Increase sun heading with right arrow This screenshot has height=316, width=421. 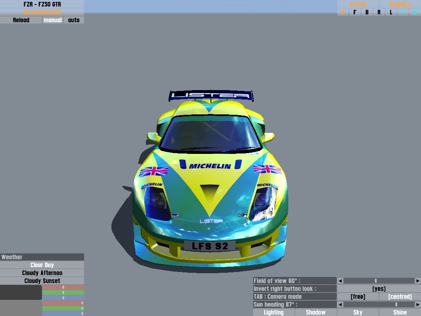pos(418,304)
